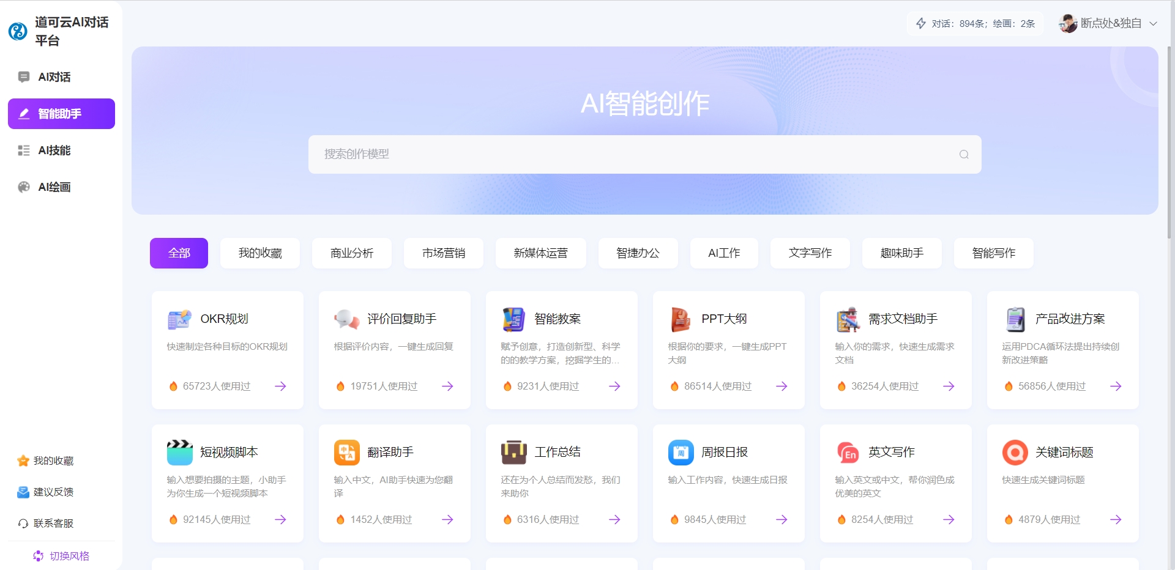Click the 工作总结 briefcase icon

click(x=513, y=453)
